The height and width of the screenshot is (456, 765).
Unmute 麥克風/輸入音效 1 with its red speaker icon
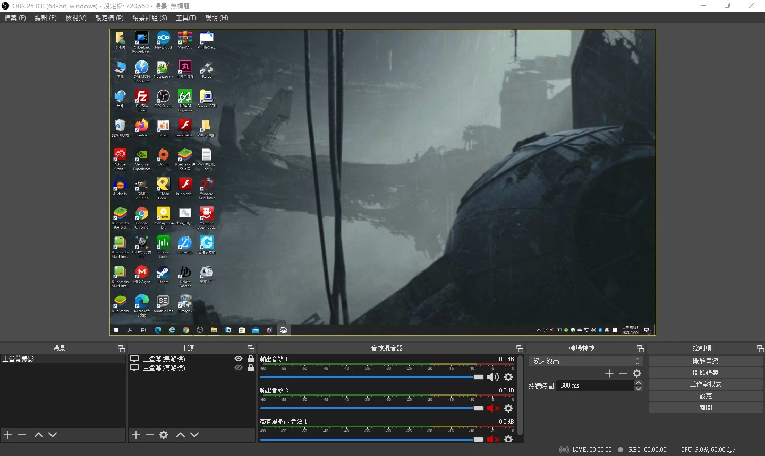point(493,439)
